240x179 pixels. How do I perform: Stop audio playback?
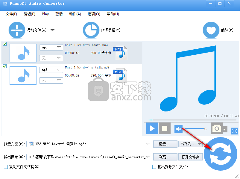pos(165,128)
